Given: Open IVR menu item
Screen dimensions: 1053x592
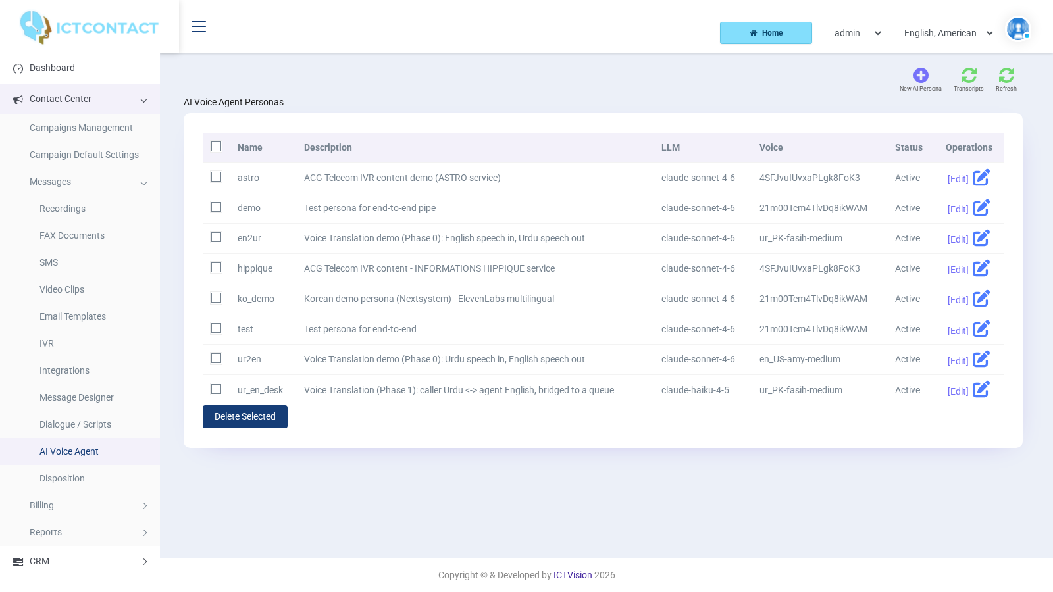Looking at the screenshot, I should click(47, 343).
